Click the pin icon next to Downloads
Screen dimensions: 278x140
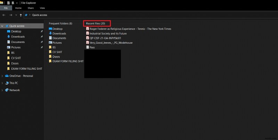pos(42,37)
